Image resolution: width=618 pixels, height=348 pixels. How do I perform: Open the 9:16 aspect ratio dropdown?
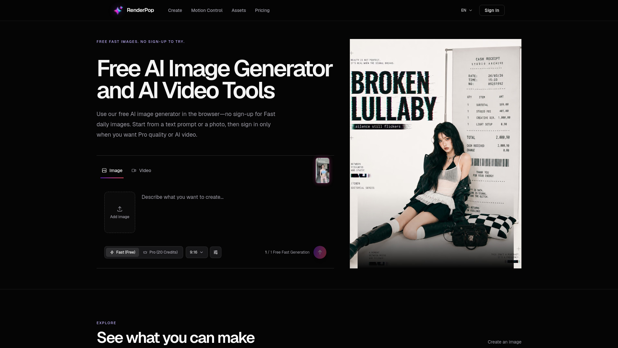click(x=197, y=252)
